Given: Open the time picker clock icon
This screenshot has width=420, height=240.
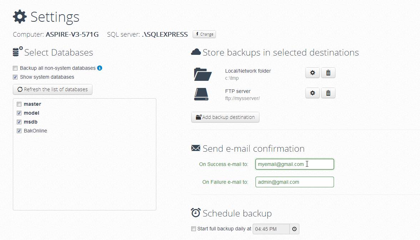Looking at the screenshot, I should pyautogui.click(x=294, y=229).
